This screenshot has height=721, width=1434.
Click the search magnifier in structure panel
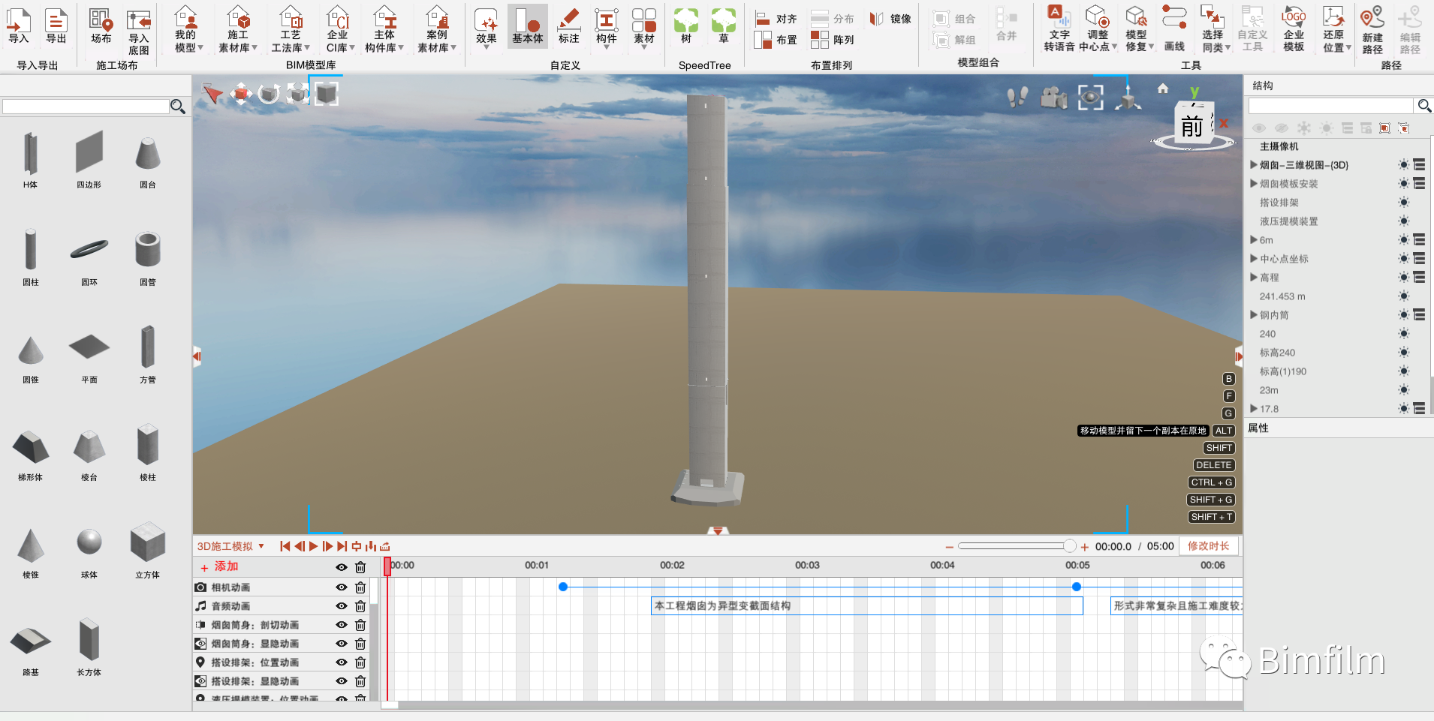[x=1423, y=106]
